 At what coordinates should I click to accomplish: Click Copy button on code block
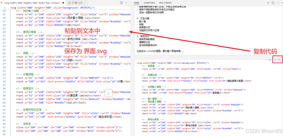coord(277,59)
